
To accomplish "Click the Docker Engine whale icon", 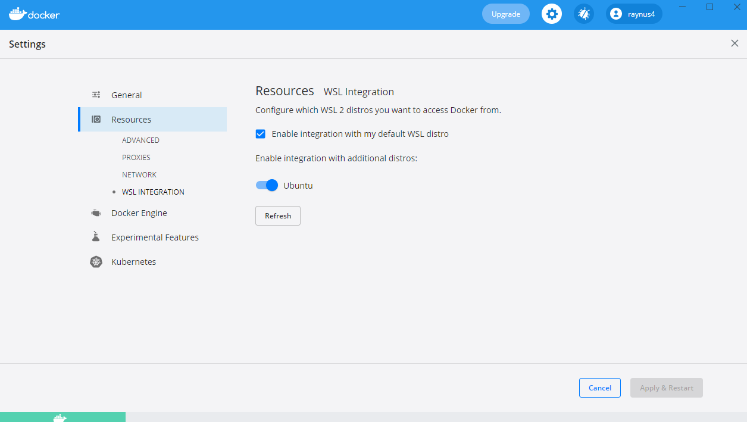I will [x=96, y=212].
